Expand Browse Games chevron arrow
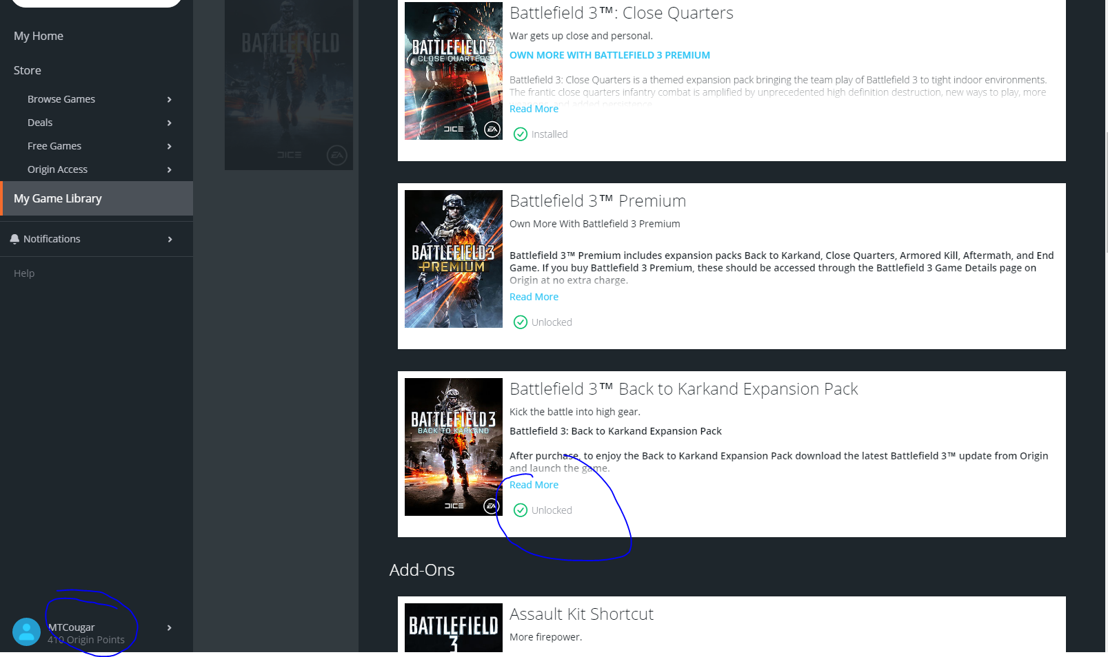 tap(170, 100)
